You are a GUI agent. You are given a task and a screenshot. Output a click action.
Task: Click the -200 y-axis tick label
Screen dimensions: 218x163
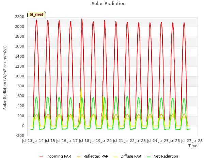point(20,135)
